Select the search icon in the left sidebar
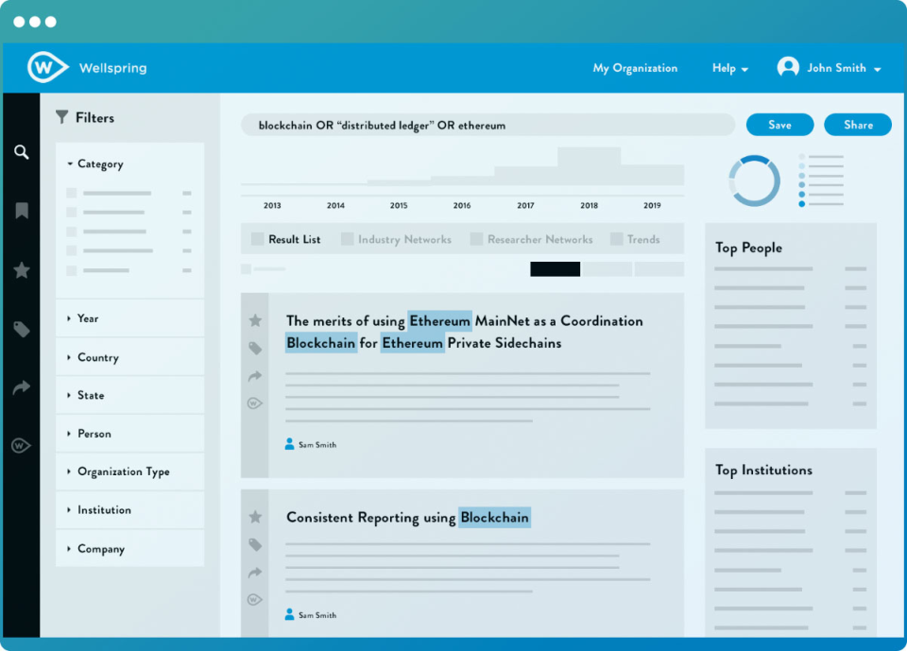This screenshot has width=907, height=651. click(x=21, y=151)
